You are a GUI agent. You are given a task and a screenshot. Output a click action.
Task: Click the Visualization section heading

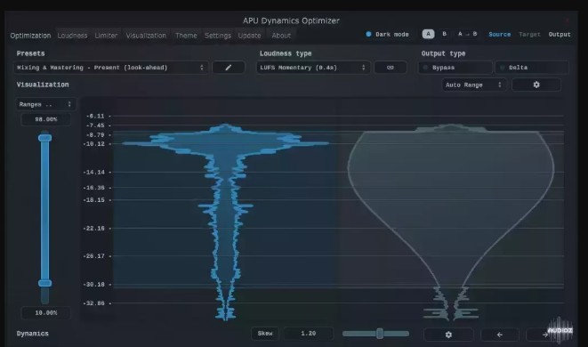coord(43,85)
